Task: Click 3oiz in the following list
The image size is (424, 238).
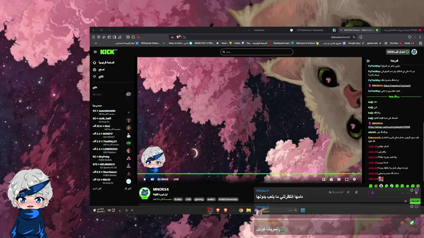Action: click(x=112, y=94)
